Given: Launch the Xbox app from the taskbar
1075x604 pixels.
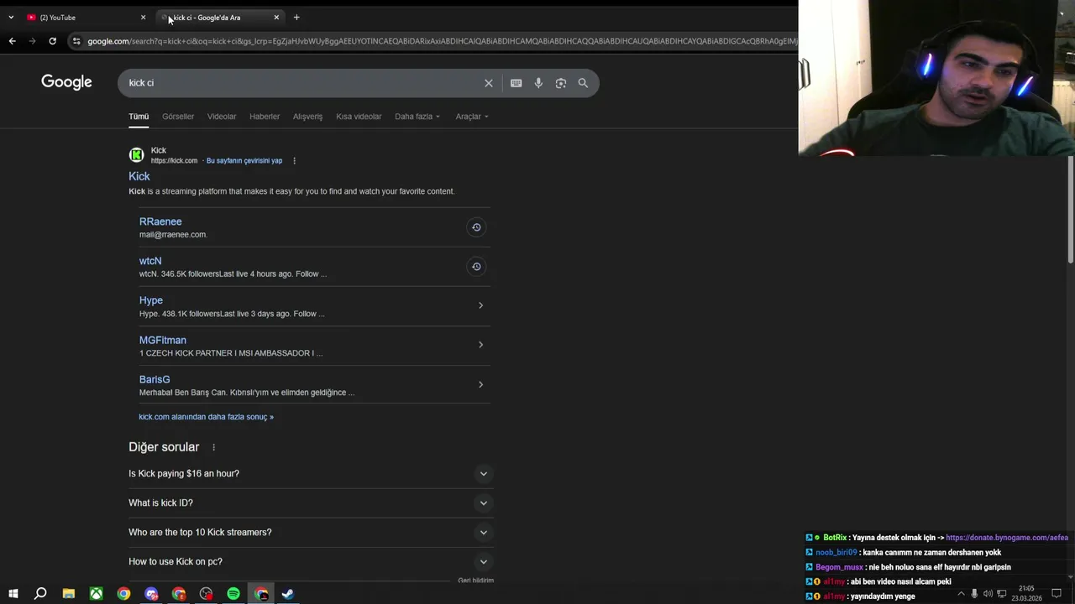Looking at the screenshot, I should click(97, 594).
